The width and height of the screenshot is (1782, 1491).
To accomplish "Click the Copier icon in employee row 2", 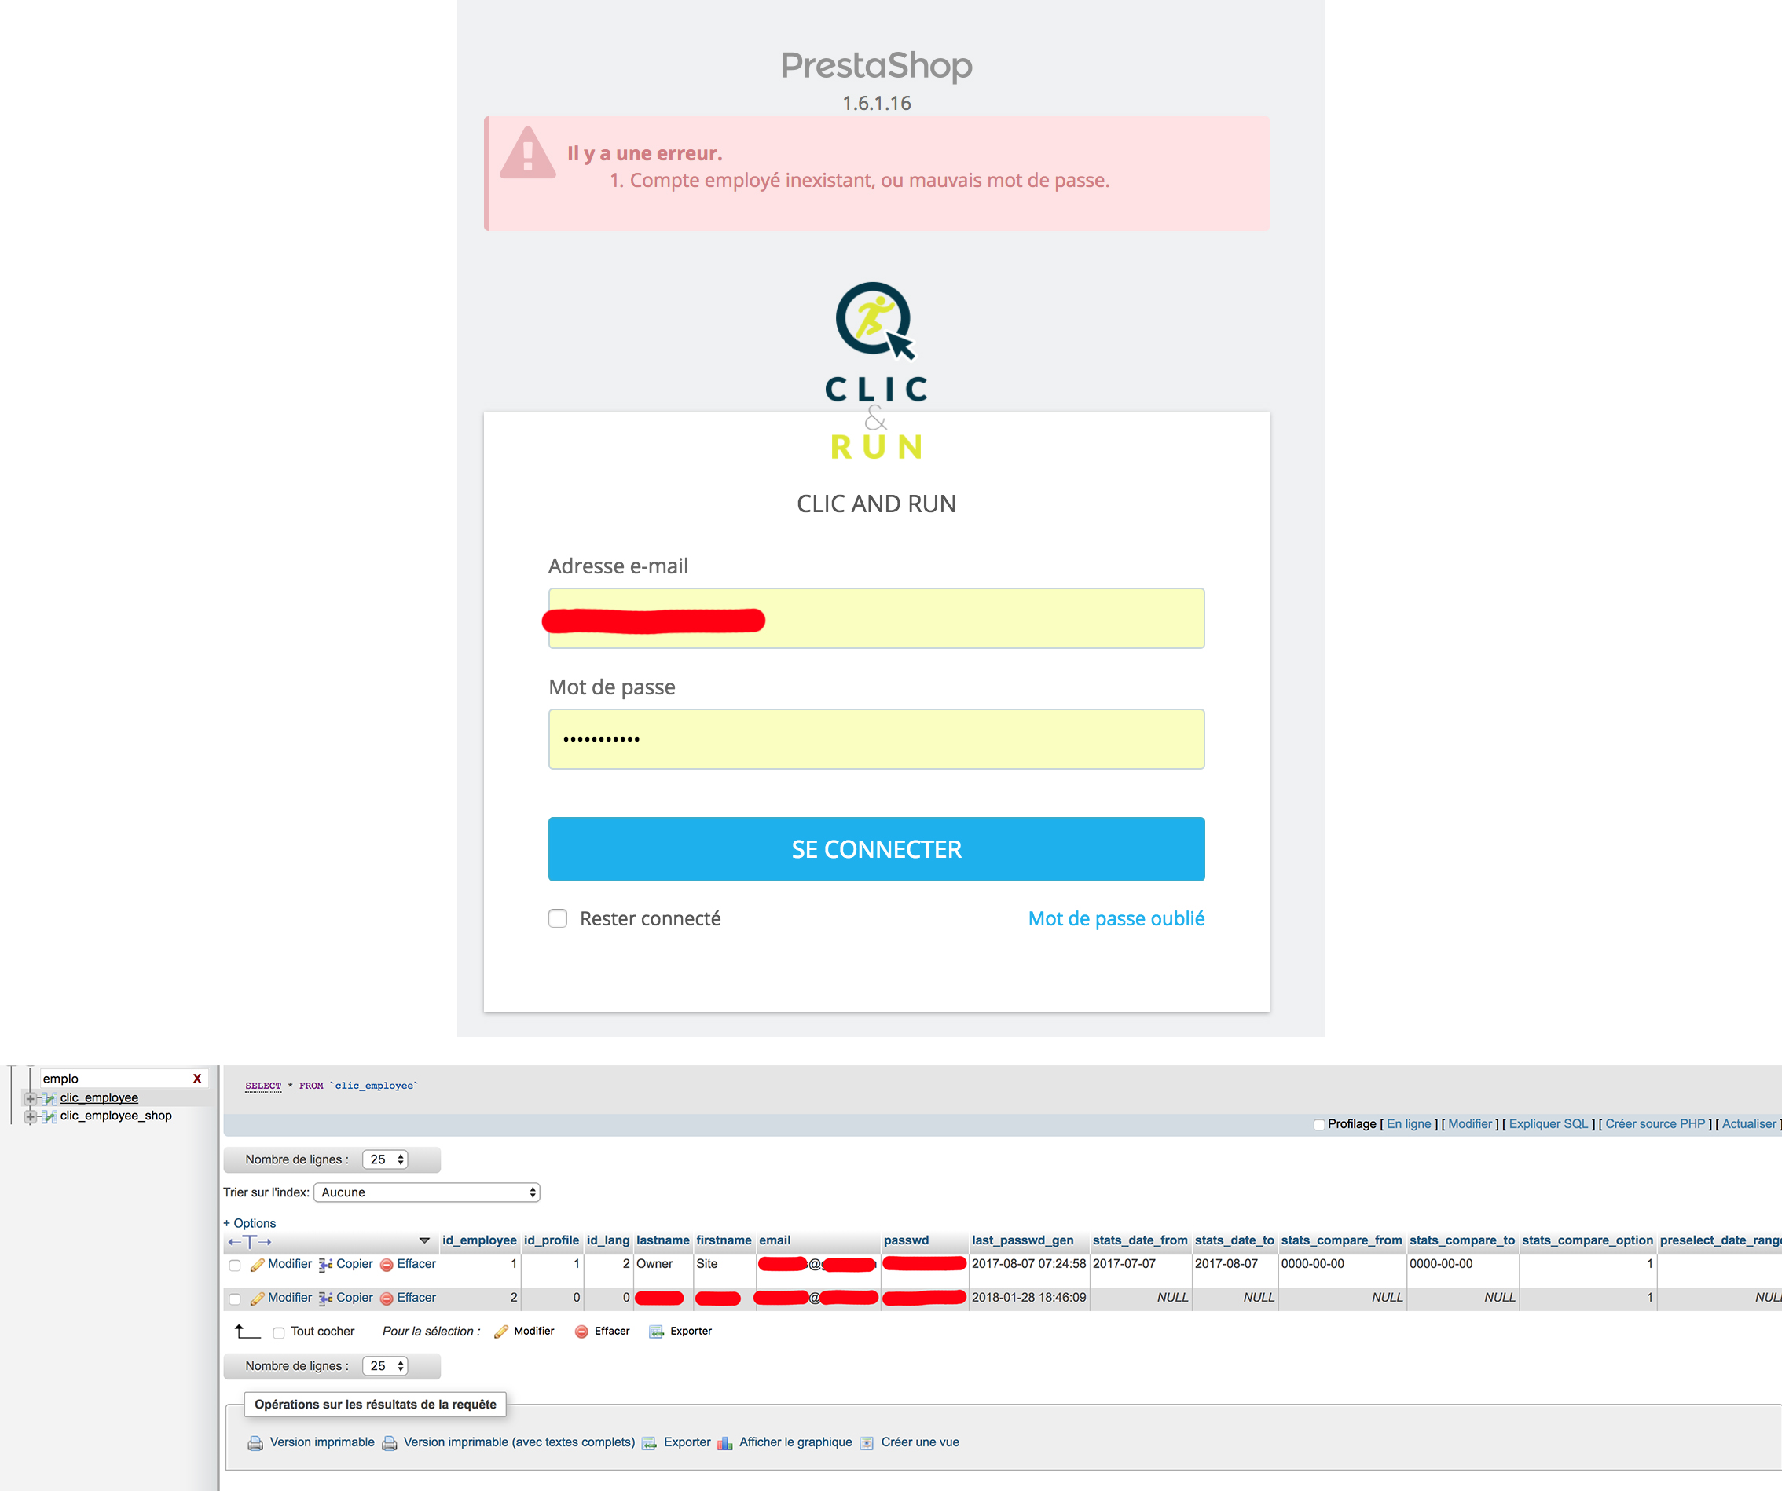I will click(x=325, y=1299).
